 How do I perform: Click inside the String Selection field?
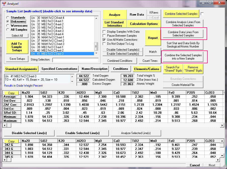click(75, 60)
